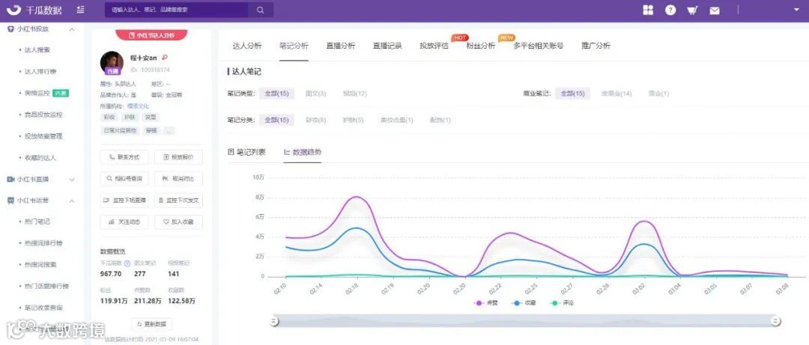This screenshot has width=809, height=345.
Task: Click the red badge icon beside 程十安an
Action: click(165, 57)
